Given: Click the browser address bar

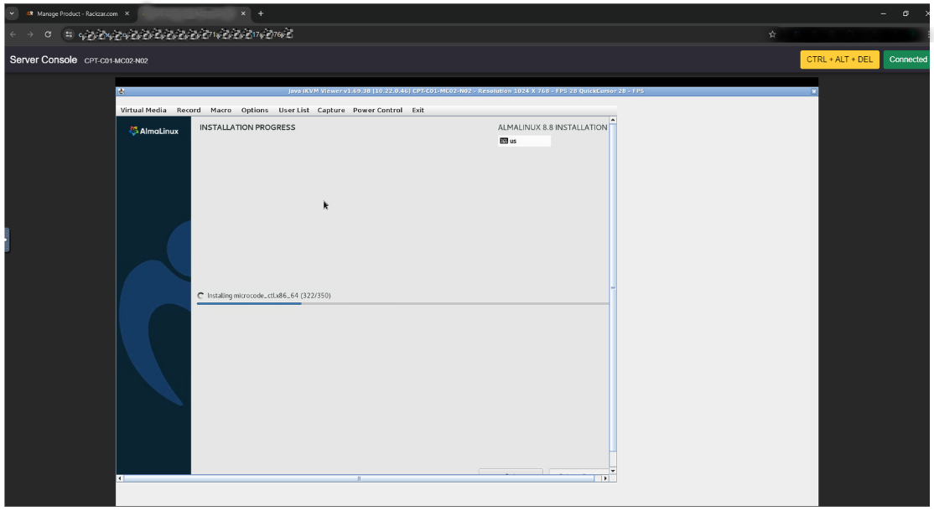Looking at the screenshot, I should click(417, 34).
